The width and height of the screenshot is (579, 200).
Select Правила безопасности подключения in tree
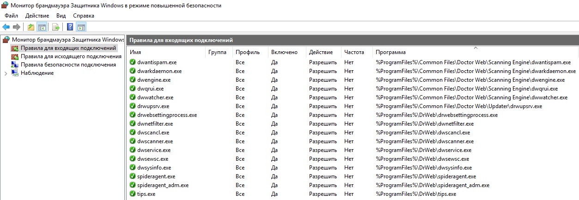(68, 65)
